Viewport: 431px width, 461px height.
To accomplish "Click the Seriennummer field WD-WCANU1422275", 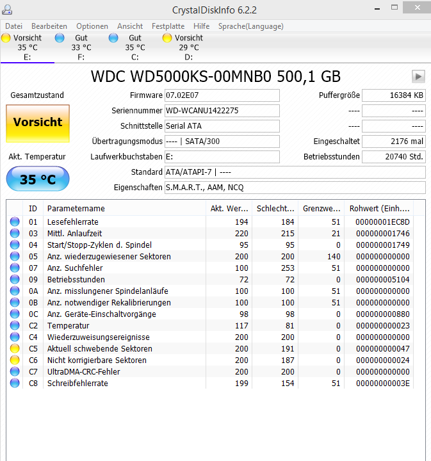I will pyautogui.click(x=222, y=111).
